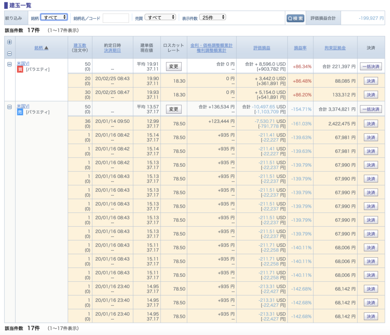Screen dimensions: 390x335
Task: Click 一括決済 for the buy group
Action: 371,66
